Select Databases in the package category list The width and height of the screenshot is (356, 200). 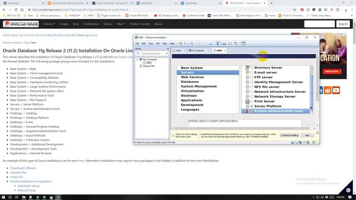[190, 82]
